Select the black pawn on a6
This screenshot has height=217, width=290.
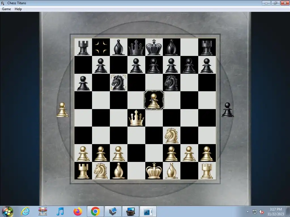click(83, 83)
